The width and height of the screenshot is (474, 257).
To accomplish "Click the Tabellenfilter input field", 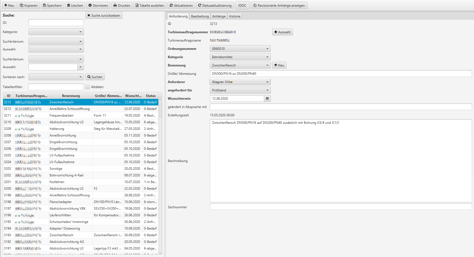I will [56, 87].
